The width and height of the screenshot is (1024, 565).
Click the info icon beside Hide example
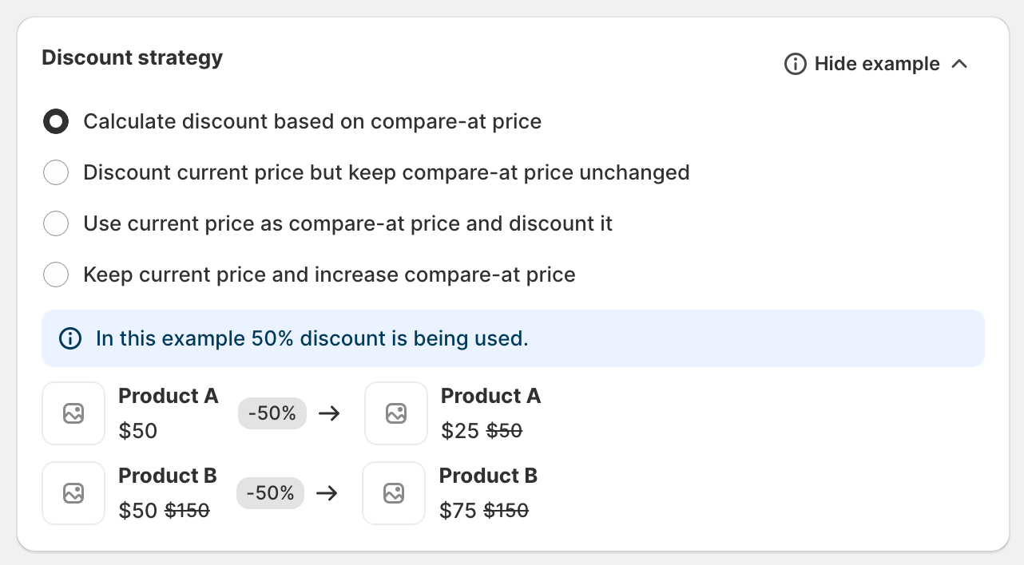coord(795,64)
